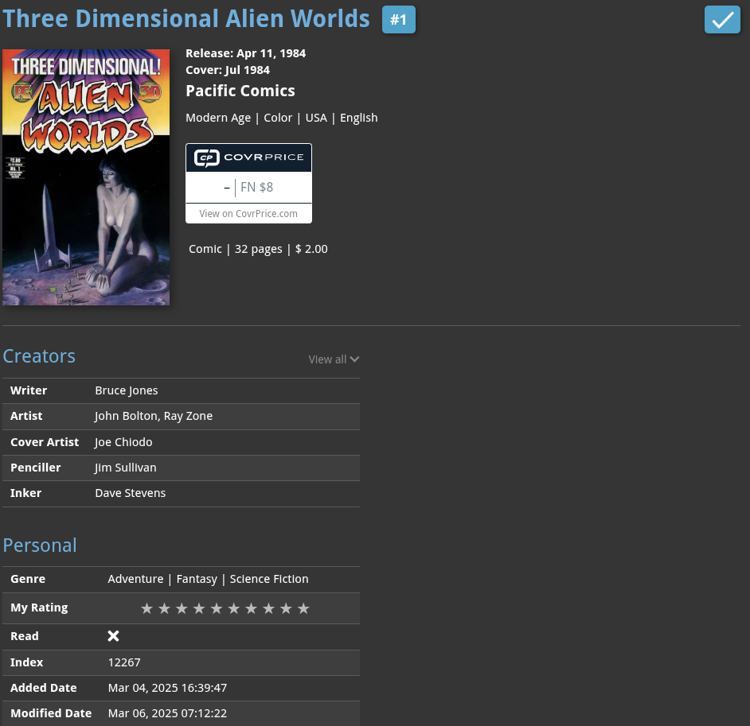Click the Pacific Comics publisher name
750x726 pixels.
pyautogui.click(x=240, y=91)
